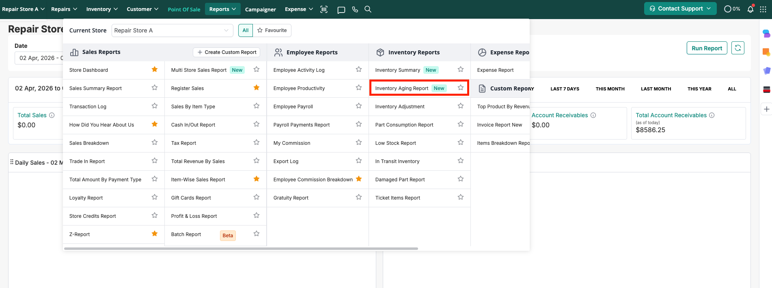Open the barcode scanner icon in navbar
The height and width of the screenshot is (288, 772).
click(x=324, y=9)
